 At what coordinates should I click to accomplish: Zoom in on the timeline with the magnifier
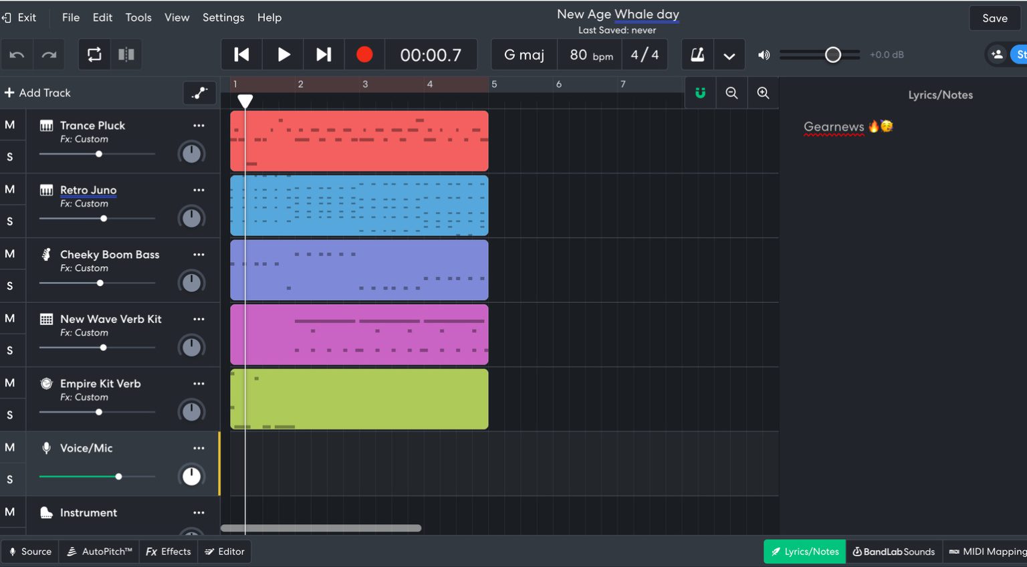(763, 93)
